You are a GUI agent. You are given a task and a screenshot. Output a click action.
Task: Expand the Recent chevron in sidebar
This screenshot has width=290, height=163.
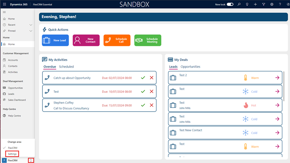[31, 25]
